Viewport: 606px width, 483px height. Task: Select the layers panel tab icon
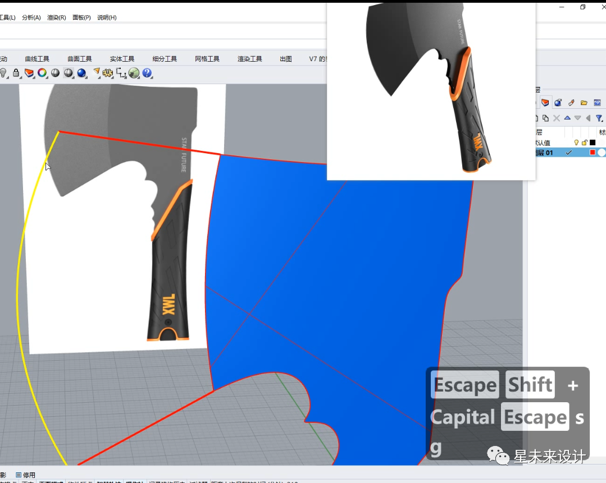[x=545, y=103]
